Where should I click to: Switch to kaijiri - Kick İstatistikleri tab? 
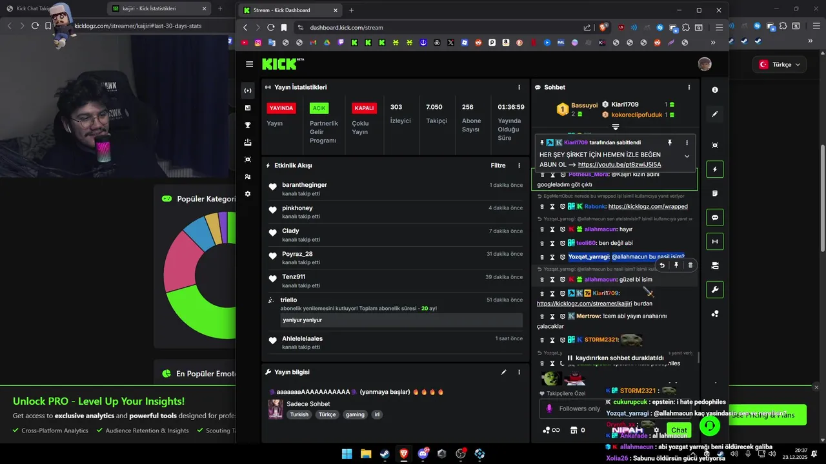pyautogui.click(x=160, y=8)
